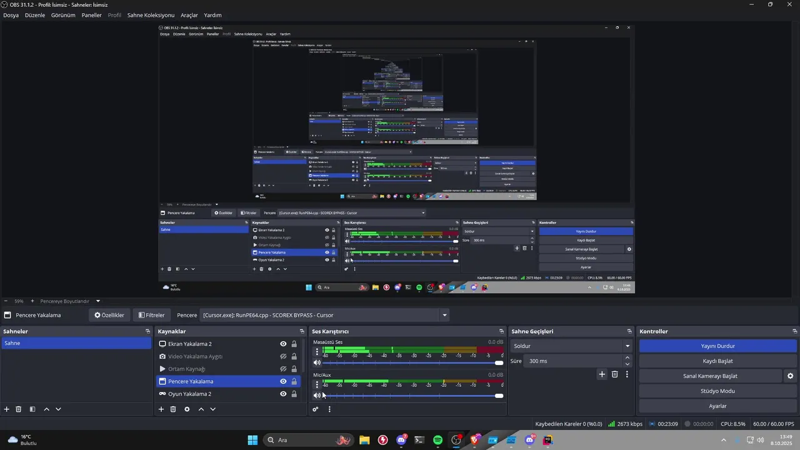Open Ayarlar settings button

click(717, 406)
